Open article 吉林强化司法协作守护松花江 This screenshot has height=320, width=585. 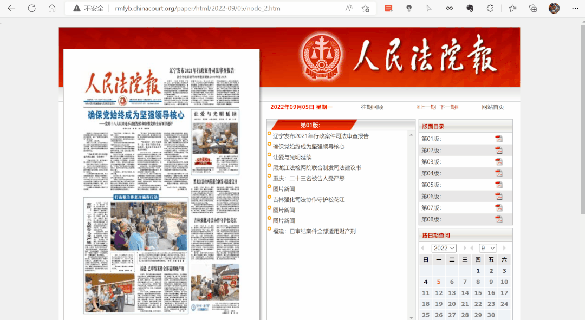click(309, 200)
